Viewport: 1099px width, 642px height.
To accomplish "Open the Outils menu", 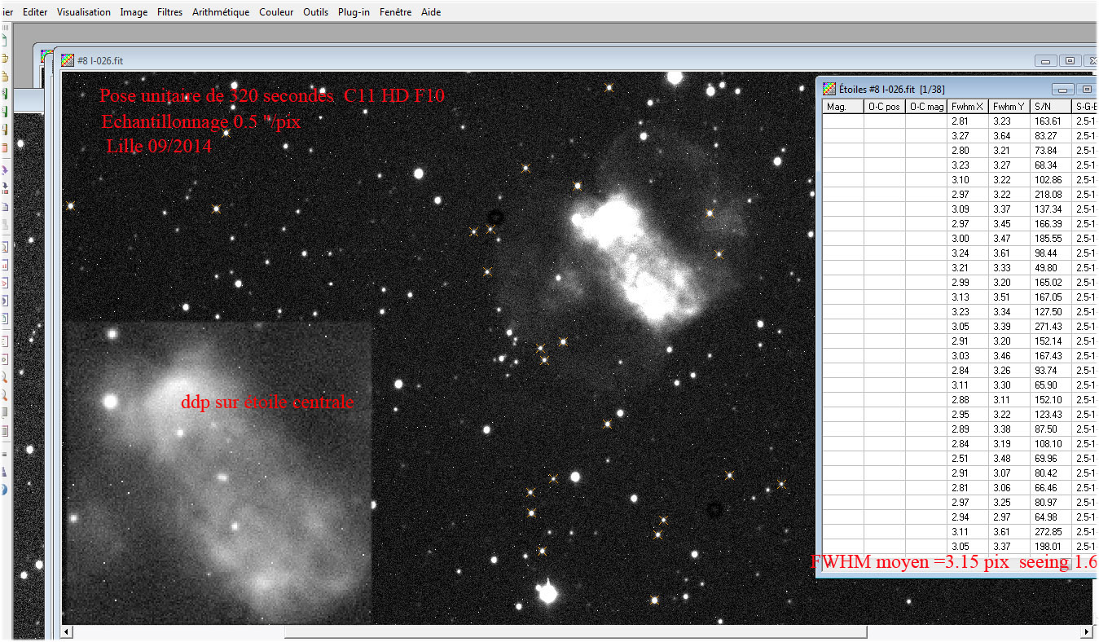I will tap(315, 12).
